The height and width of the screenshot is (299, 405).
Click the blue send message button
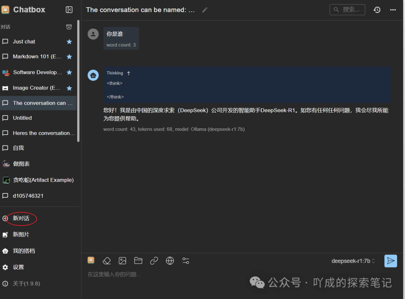(390, 261)
